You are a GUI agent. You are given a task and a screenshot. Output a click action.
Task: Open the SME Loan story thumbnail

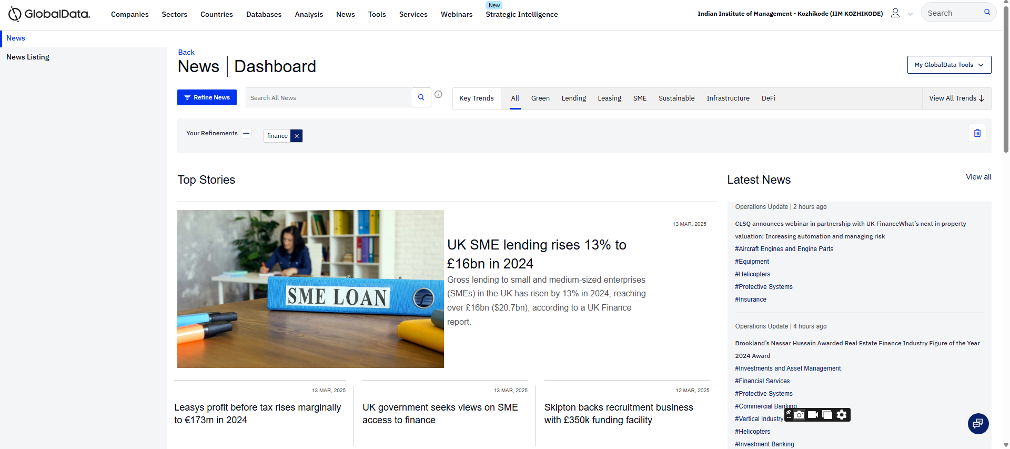point(310,288)
